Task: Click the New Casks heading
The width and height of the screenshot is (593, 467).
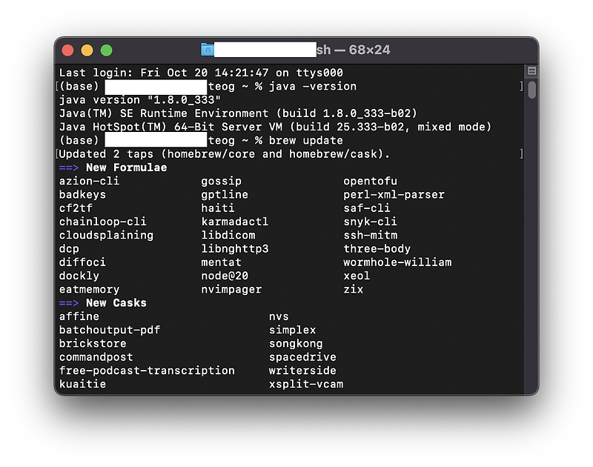Action: coord(116,302)
